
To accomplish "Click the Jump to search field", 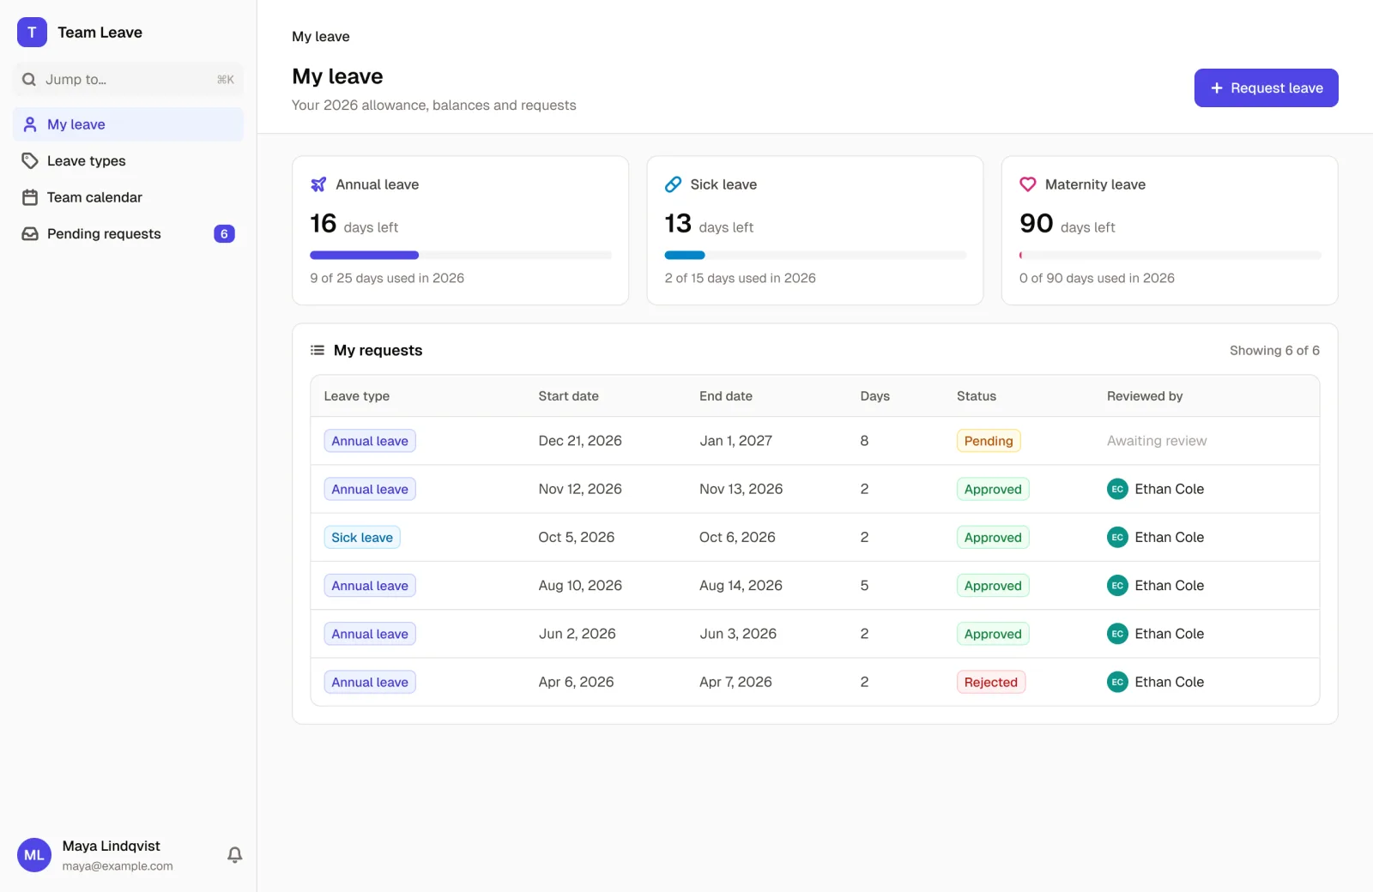I will click(x=129, y=80).
